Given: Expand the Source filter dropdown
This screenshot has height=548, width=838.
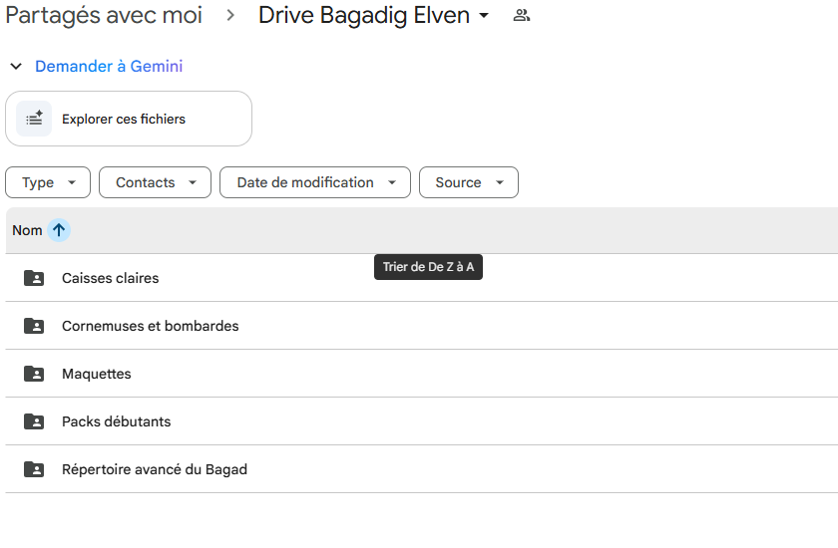Looking at the screenshot, I should pos(468,182).
